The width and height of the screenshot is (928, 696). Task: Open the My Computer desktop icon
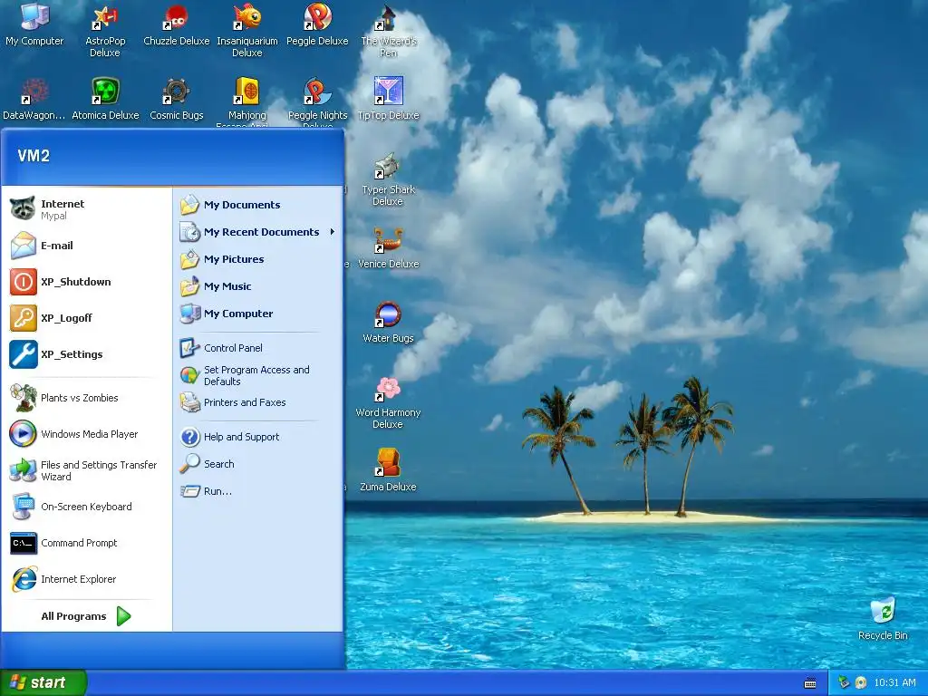[x=34, y=24]
